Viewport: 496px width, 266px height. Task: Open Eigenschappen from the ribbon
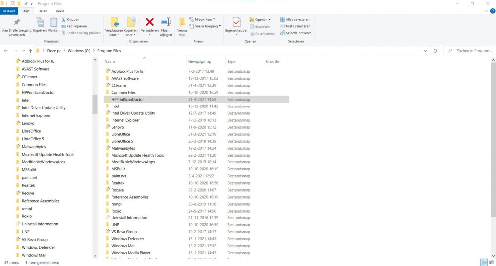click(236, 23)
